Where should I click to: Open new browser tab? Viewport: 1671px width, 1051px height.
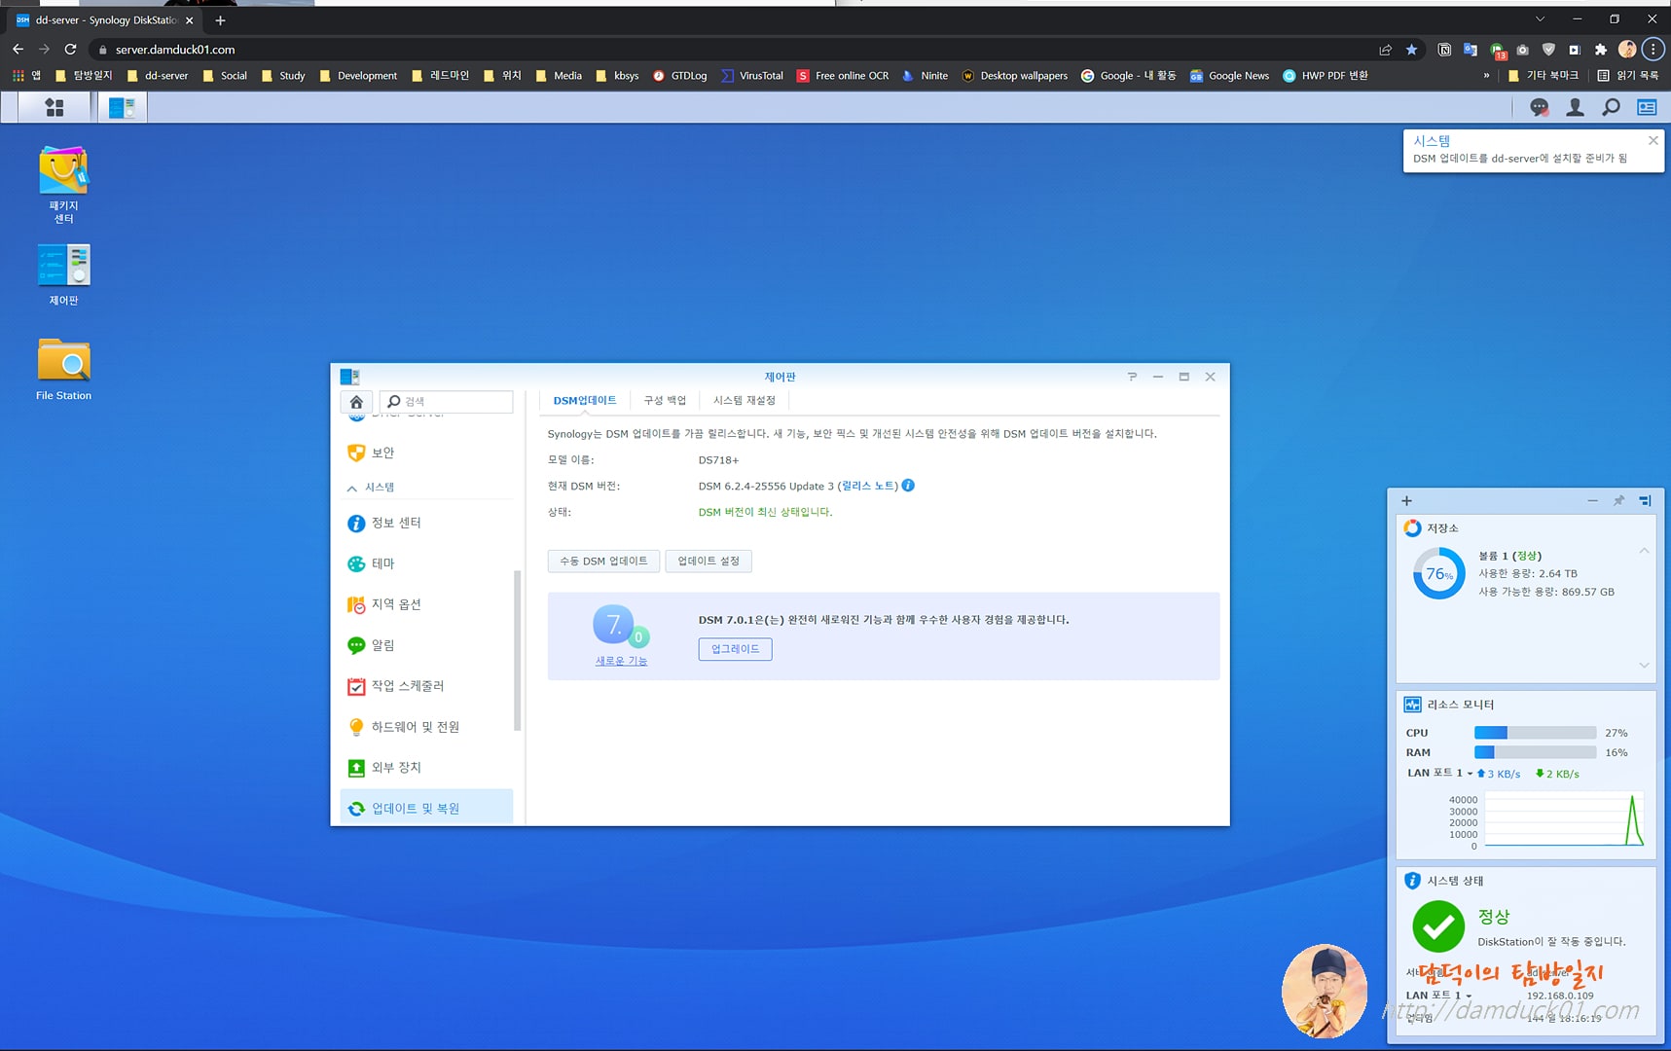(220, 19)
